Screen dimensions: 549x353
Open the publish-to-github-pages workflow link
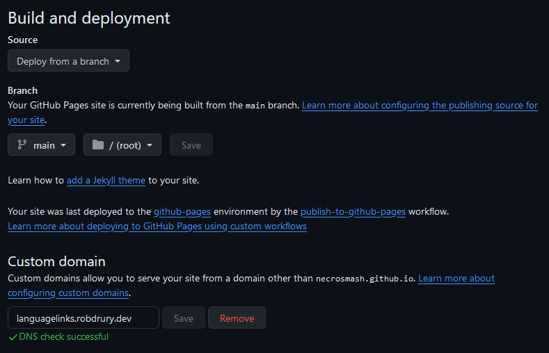pyautogui.click(x=353, y=211)
